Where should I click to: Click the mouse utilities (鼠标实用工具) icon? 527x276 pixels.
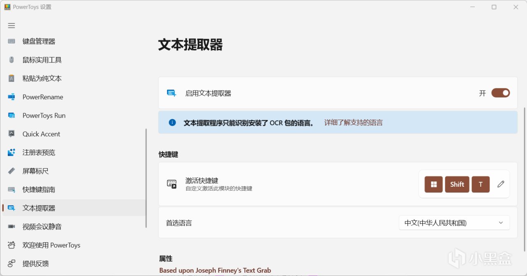12,60
